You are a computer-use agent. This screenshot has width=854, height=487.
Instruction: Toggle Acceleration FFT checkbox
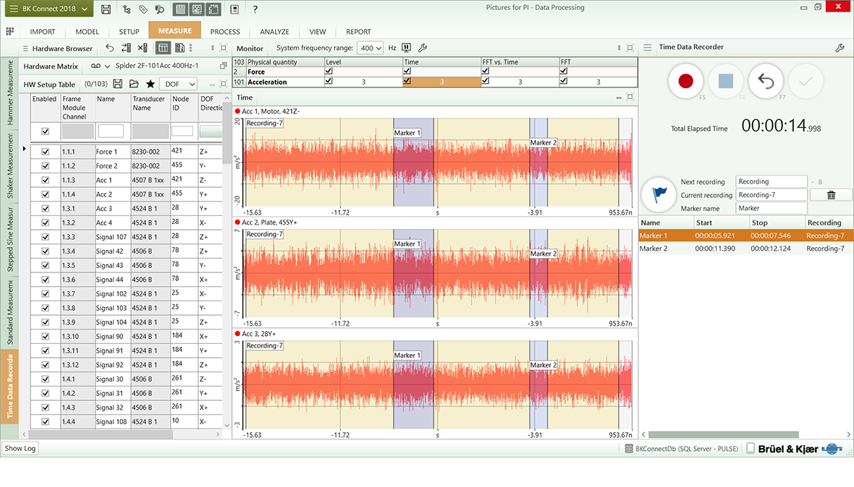tap(564, 82)
